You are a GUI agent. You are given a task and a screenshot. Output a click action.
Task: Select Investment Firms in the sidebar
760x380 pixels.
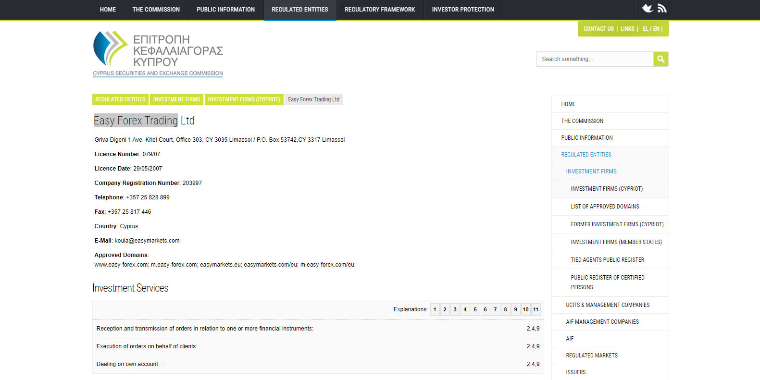[610, 172]
